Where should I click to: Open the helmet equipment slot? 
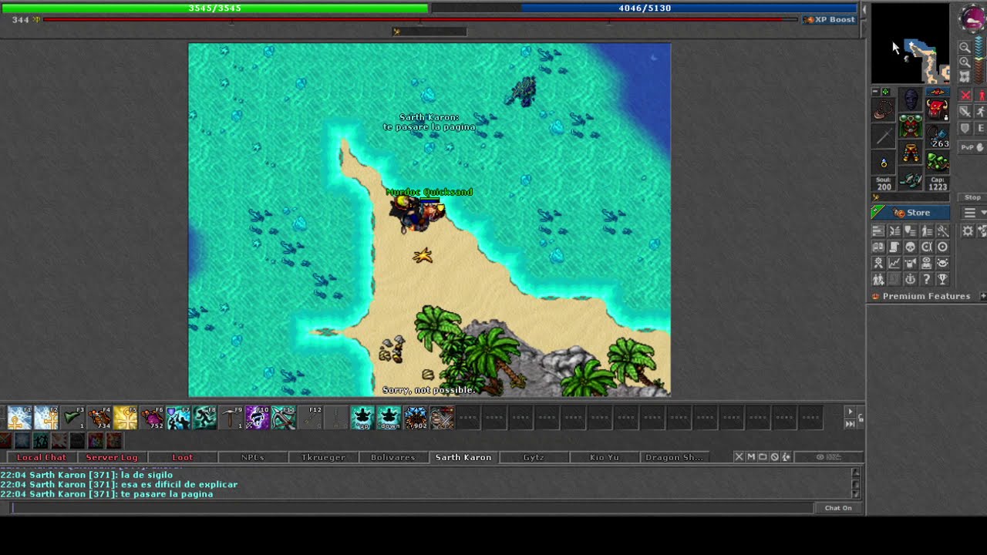(x=911, y=99)
